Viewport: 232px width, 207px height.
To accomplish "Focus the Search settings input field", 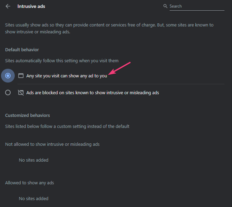I will (197, 6).
